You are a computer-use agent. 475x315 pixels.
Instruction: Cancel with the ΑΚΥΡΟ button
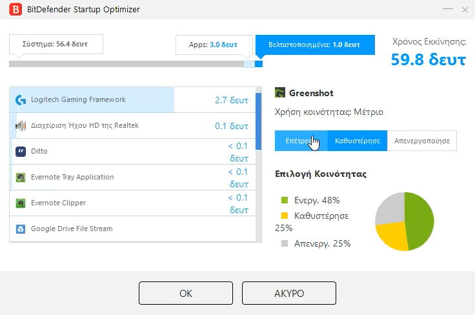(x=289, y=293)
